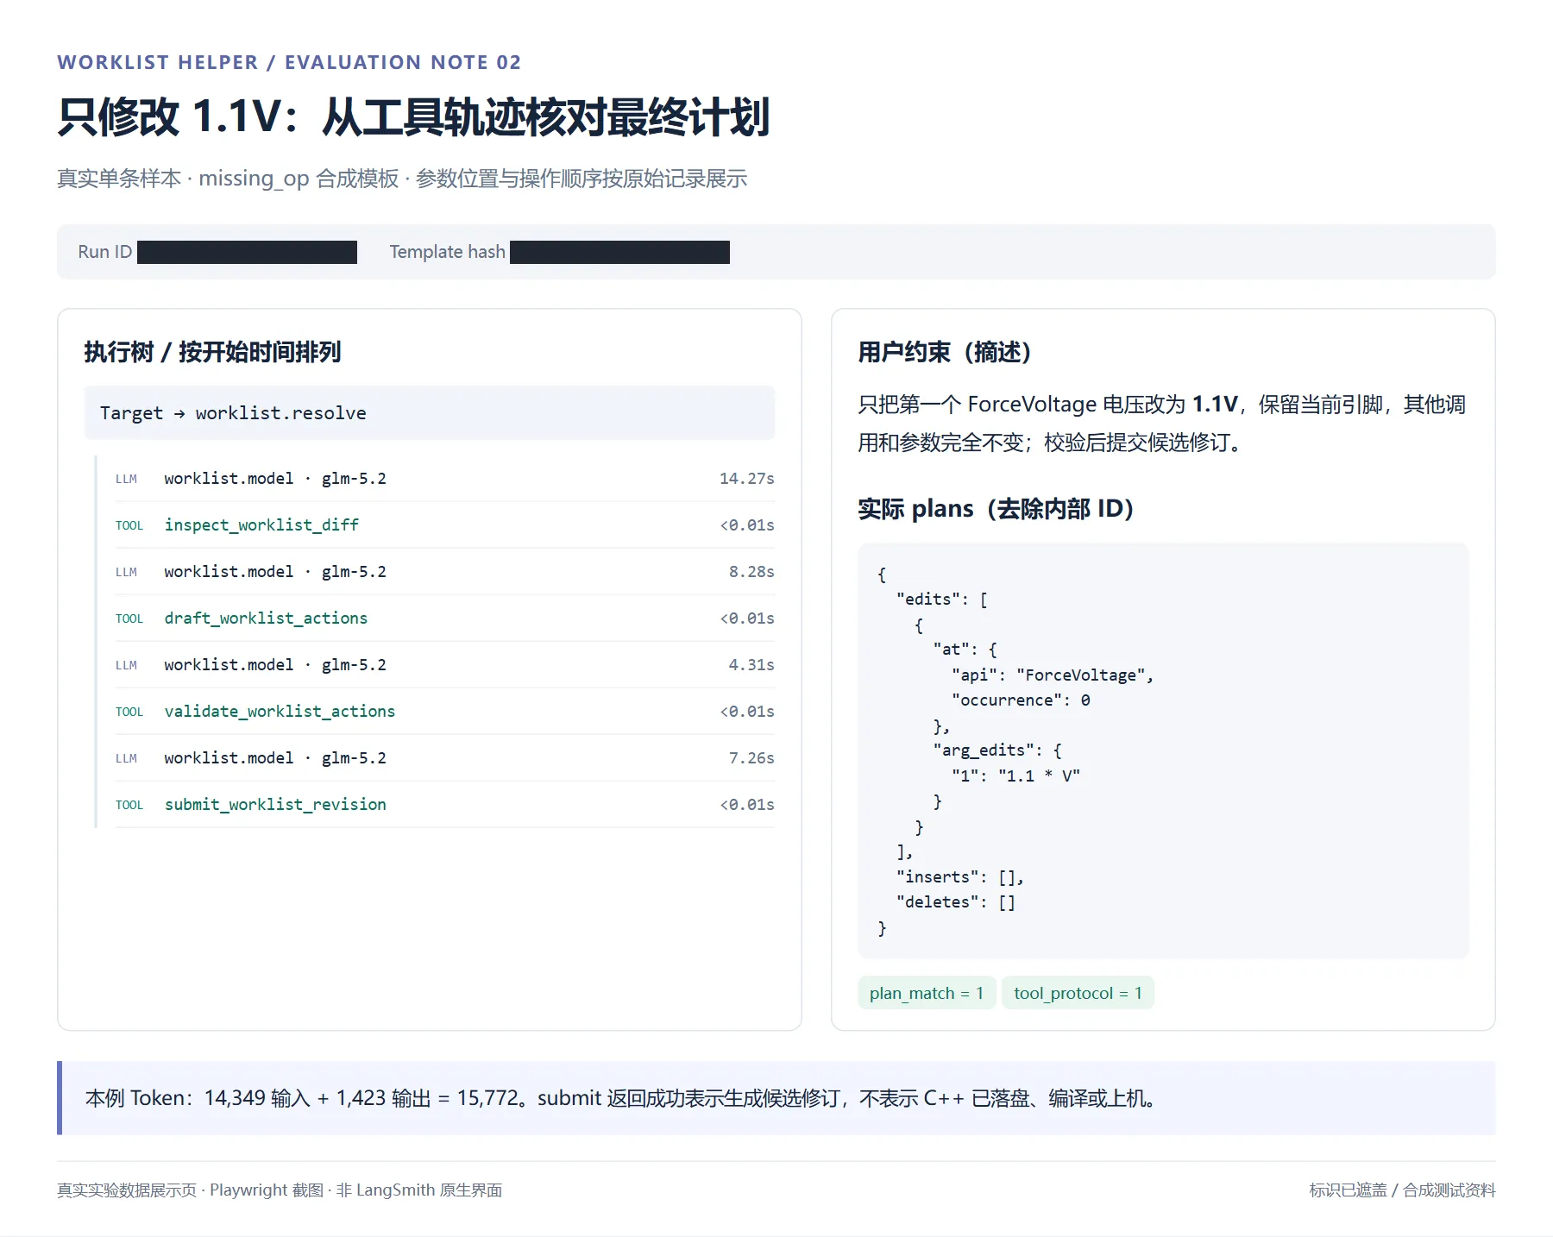Click the footer text 标识已遮盖 / 合成测试资料
This screenshot has height=1237, width=1553.
(1402, 1190)
